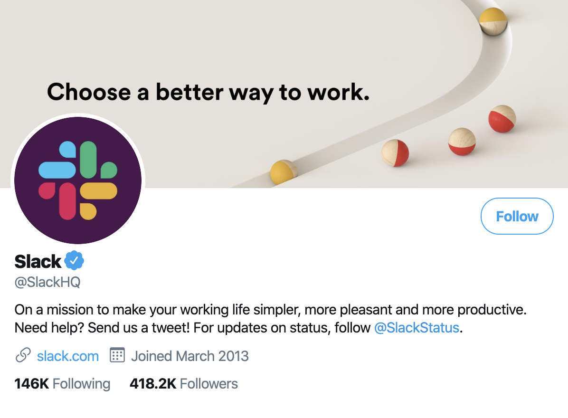568x418 pixels.
Task: Open the @SlackStatus profile link
Action: coord(417,327)
